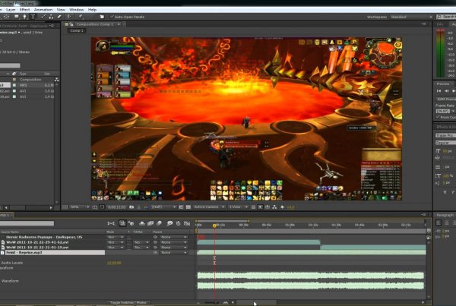Click the current timecode in viewer footer
The image size is (456, 306).
tap(116, 207)
